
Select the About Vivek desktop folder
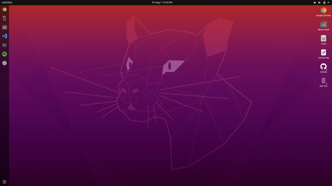point(323,26)
